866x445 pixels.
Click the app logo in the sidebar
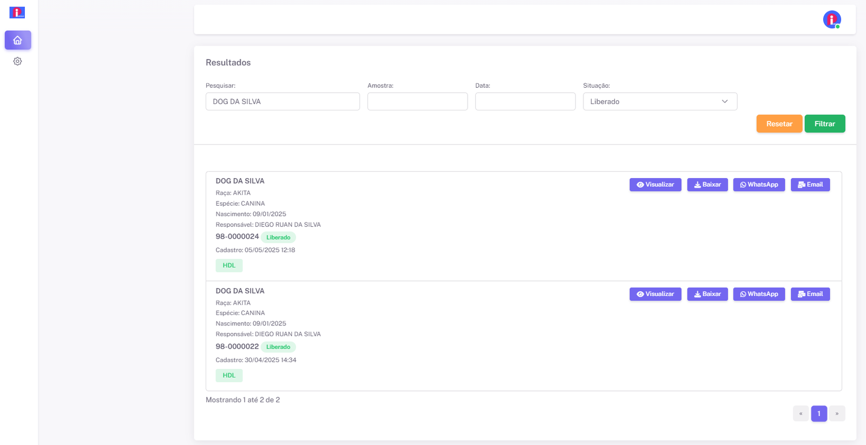(x=17, y=12)
